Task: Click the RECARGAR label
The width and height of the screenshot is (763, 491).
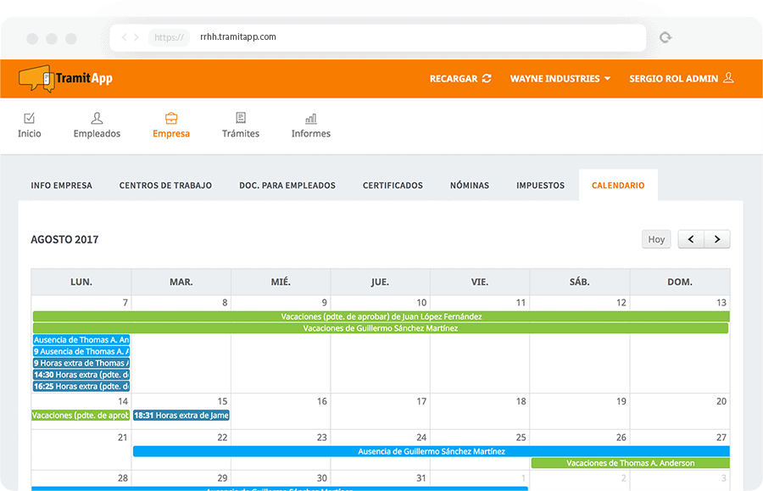Action: [x=454, y=78]
